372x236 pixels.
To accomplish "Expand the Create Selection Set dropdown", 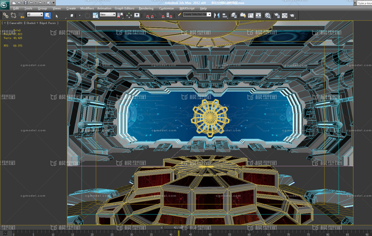I will [209, 14].
